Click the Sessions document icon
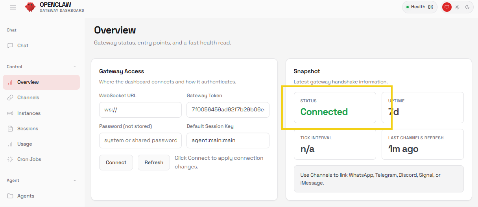This screenshot has width=478, height=207. point(10,129)
